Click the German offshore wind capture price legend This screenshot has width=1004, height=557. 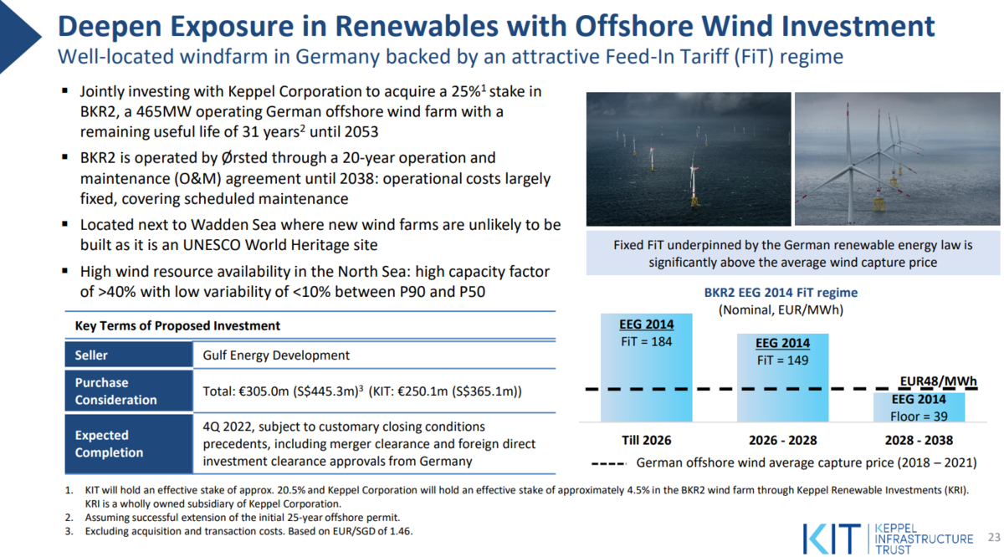click(x=784, y=462)
